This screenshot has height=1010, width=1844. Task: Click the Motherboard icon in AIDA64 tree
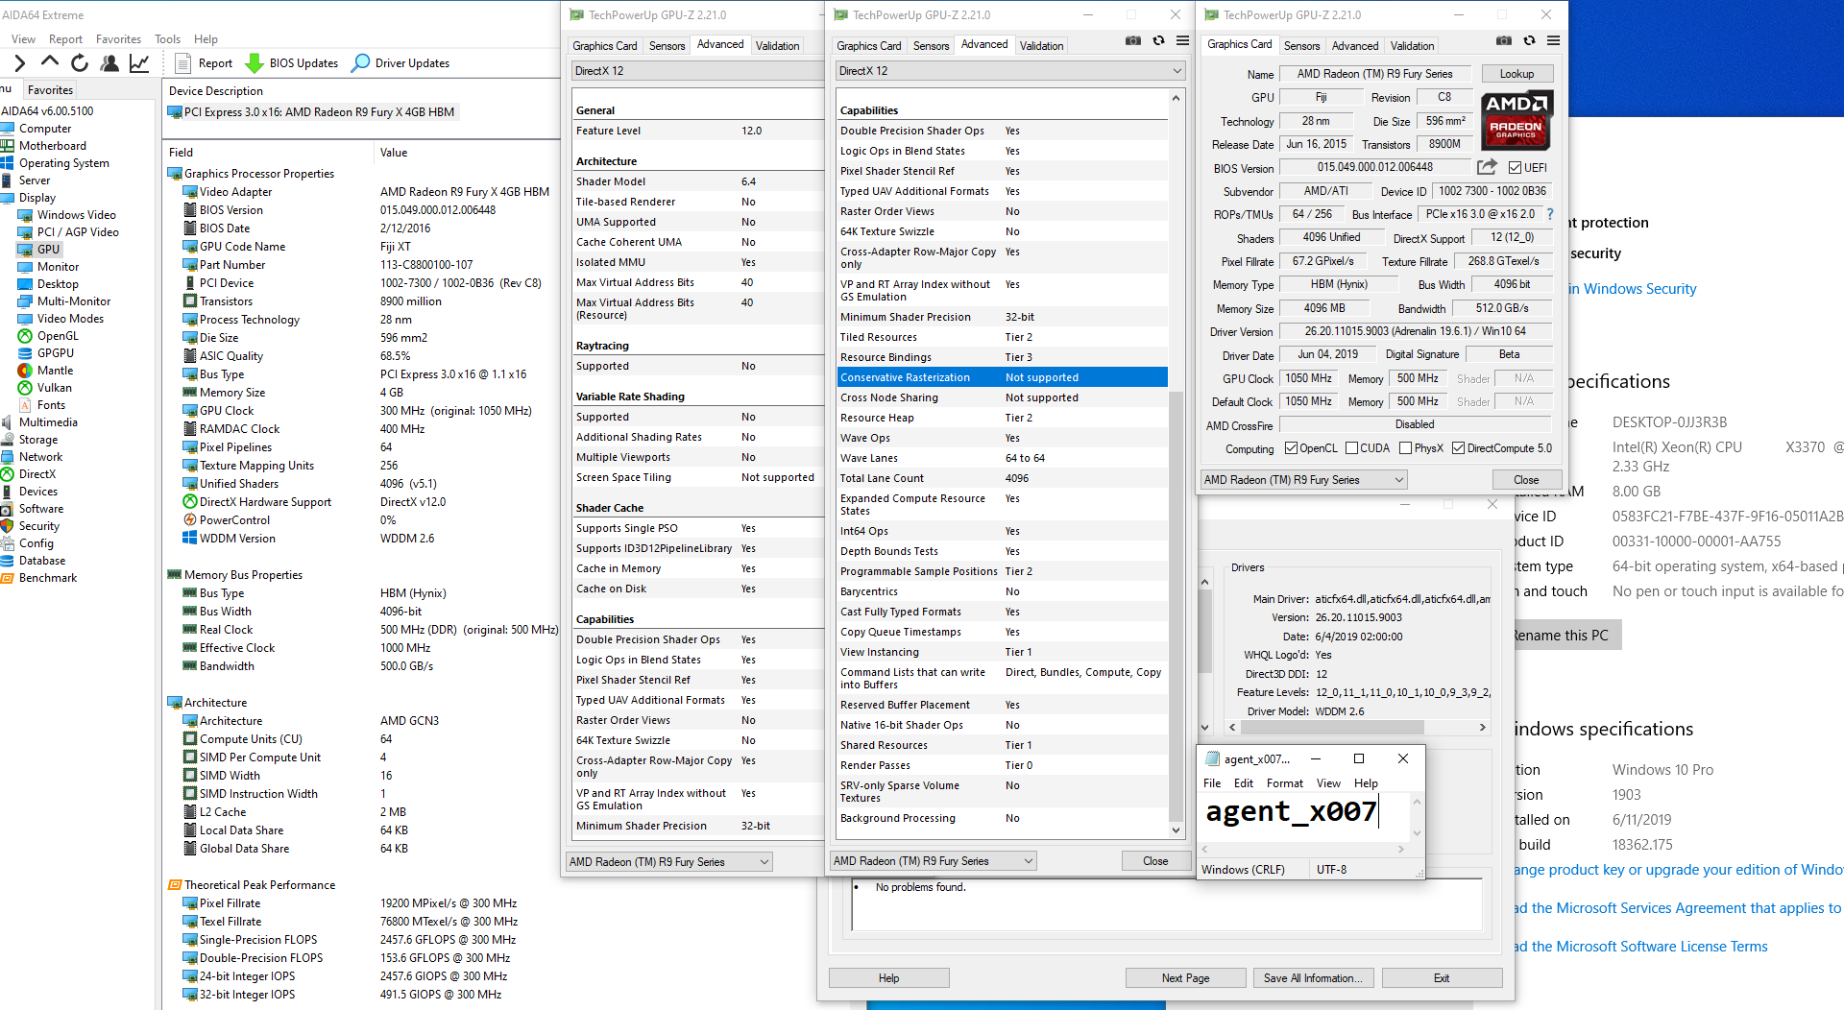tap(8, 146)
